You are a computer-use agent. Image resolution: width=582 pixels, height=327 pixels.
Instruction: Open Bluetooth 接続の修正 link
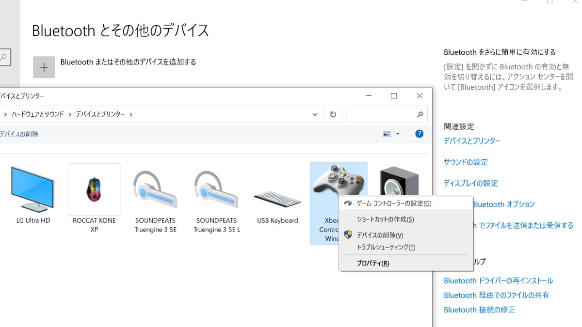click(480, 310)
